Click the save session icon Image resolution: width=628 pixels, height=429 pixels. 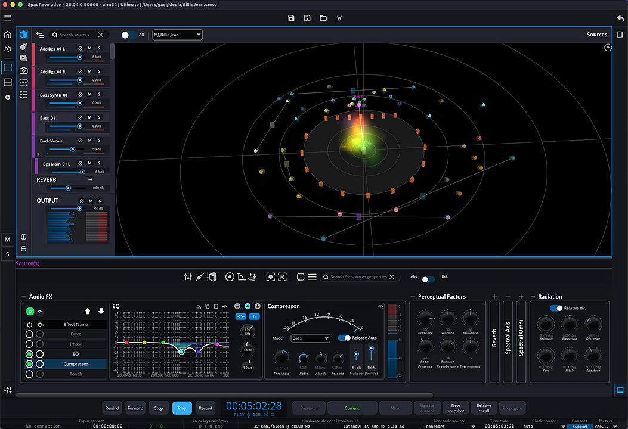pyautogui.click(x=290, y=18)
